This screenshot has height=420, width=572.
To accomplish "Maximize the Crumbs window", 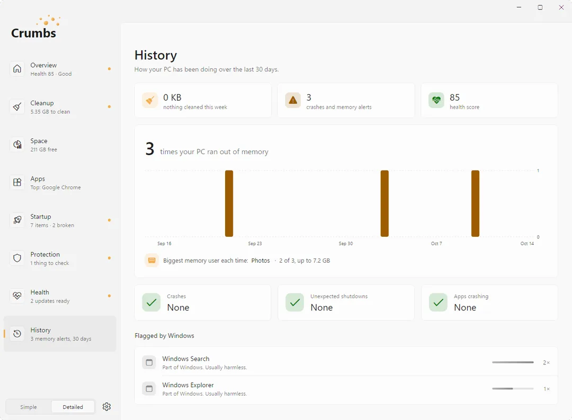I will [540, 7].
